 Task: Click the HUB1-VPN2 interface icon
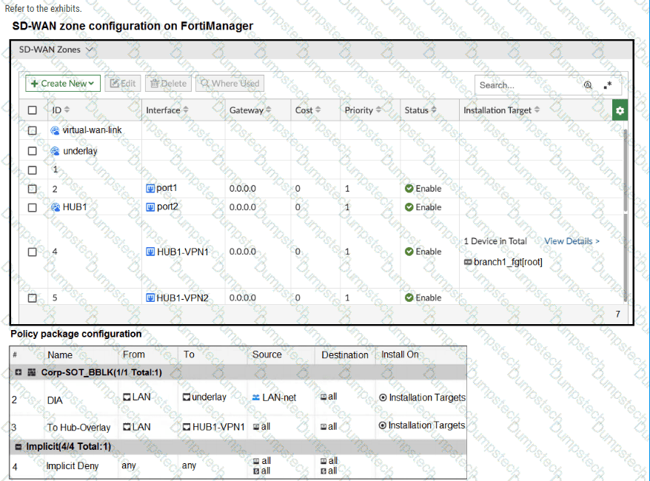click(150, 298)
